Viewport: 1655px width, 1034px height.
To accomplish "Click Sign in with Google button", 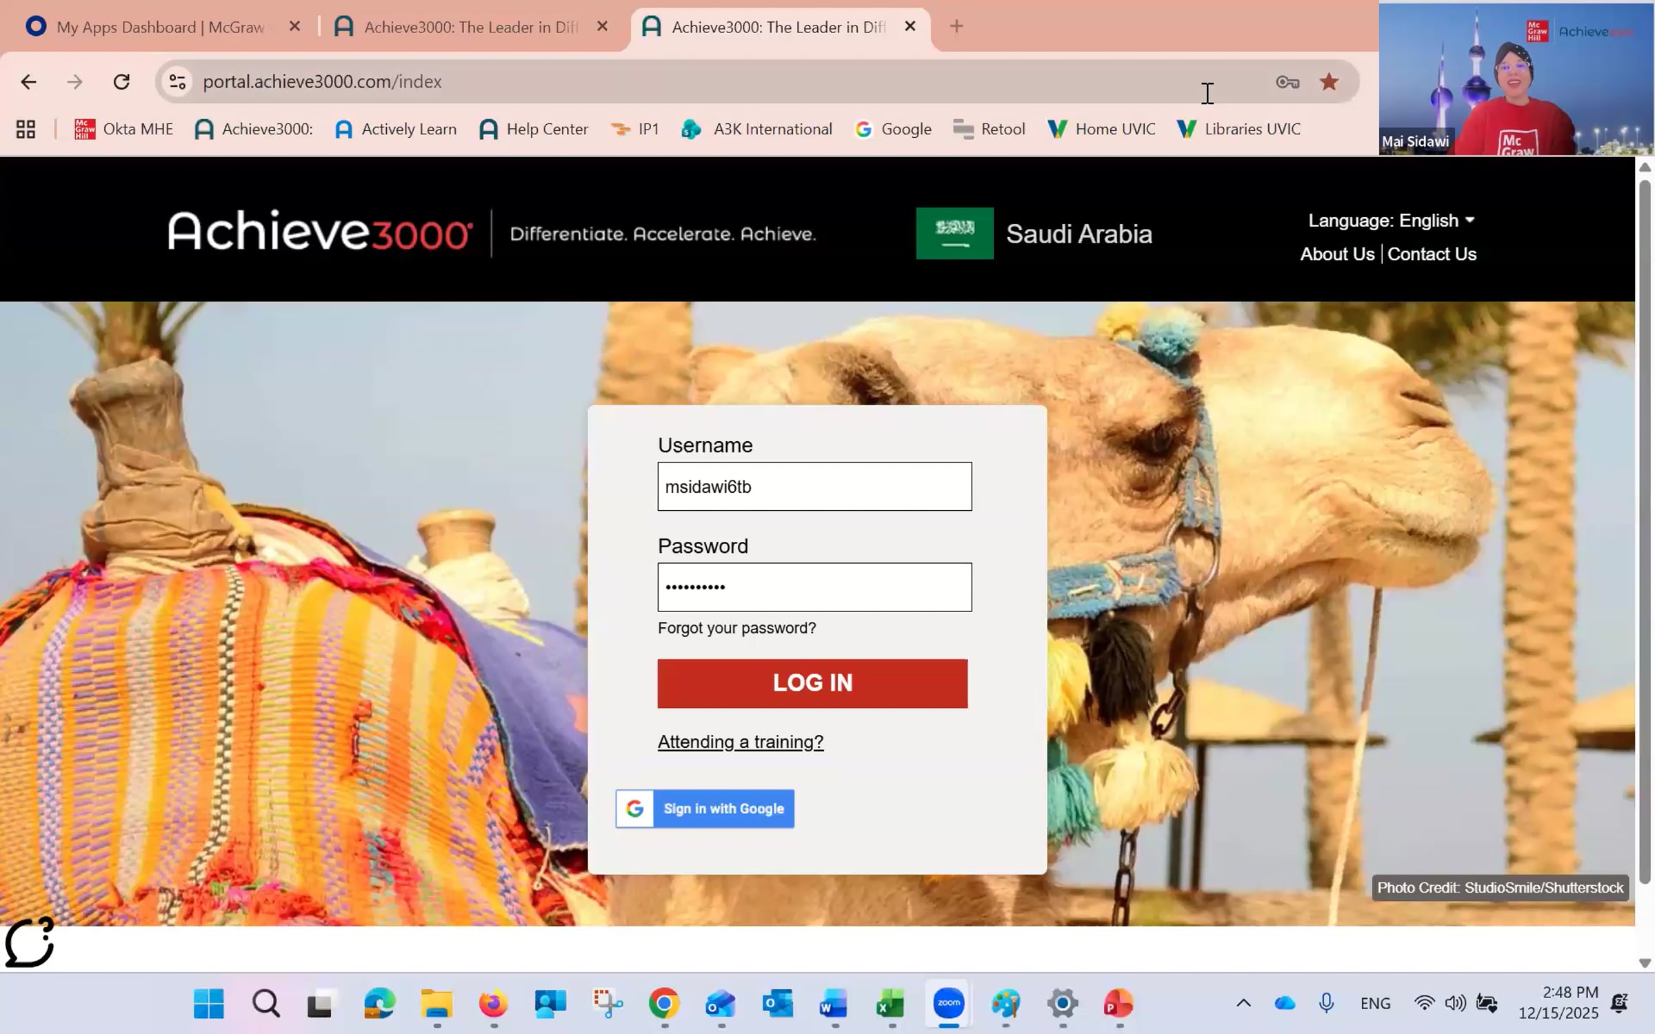I will [x=705, y=809].
